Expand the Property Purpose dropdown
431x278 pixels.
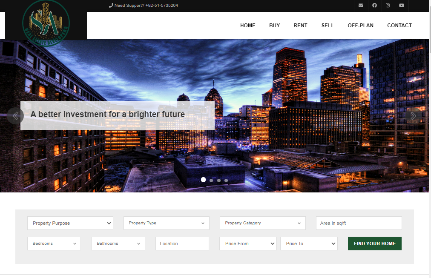70,223
